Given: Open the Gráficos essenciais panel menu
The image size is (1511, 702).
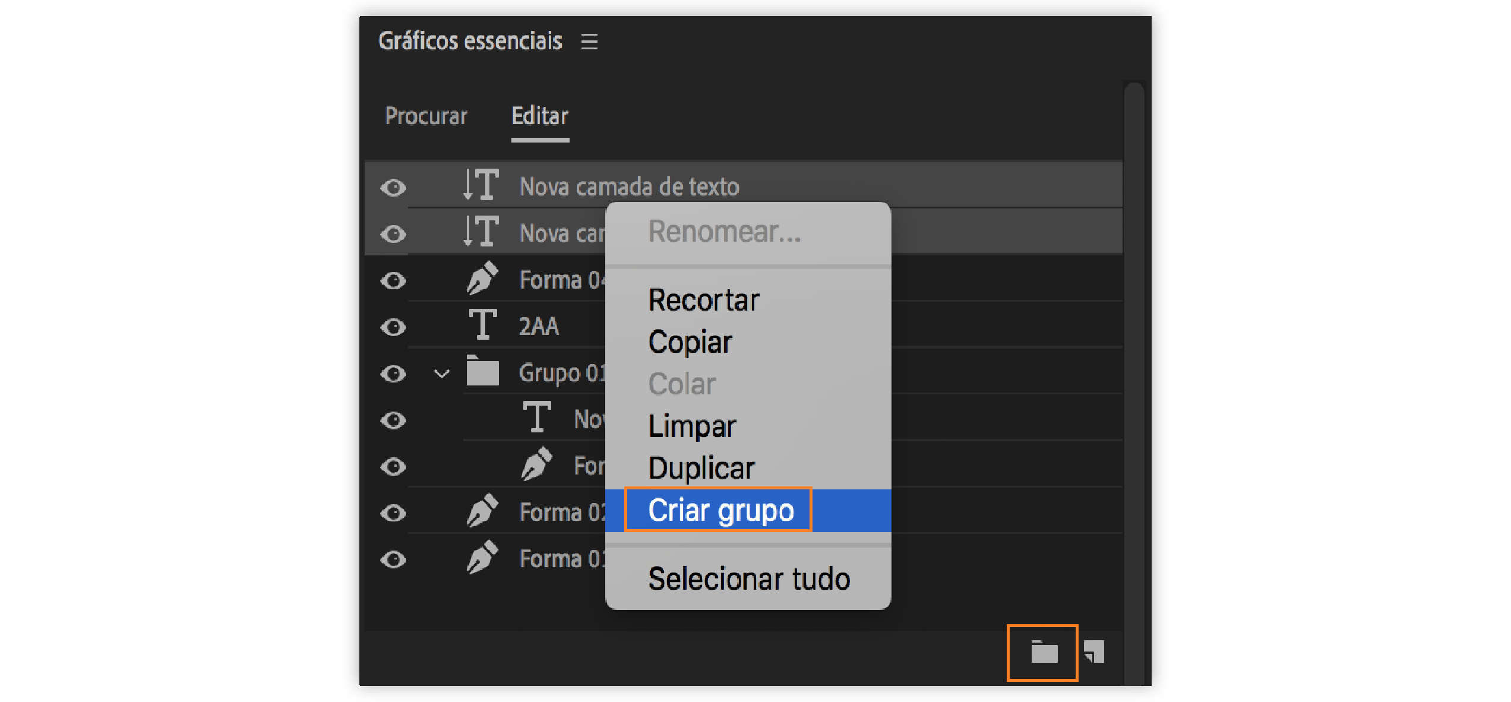Looking at the screenshot, I should click(x=589, y=41).
